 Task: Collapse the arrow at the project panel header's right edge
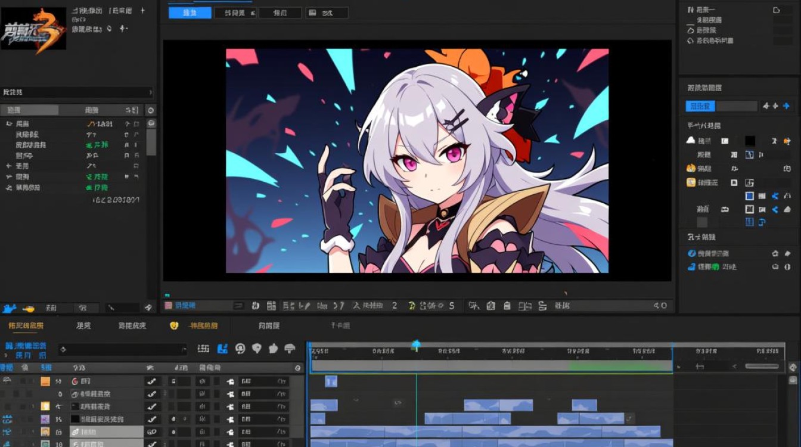click(x=150, y=92)
